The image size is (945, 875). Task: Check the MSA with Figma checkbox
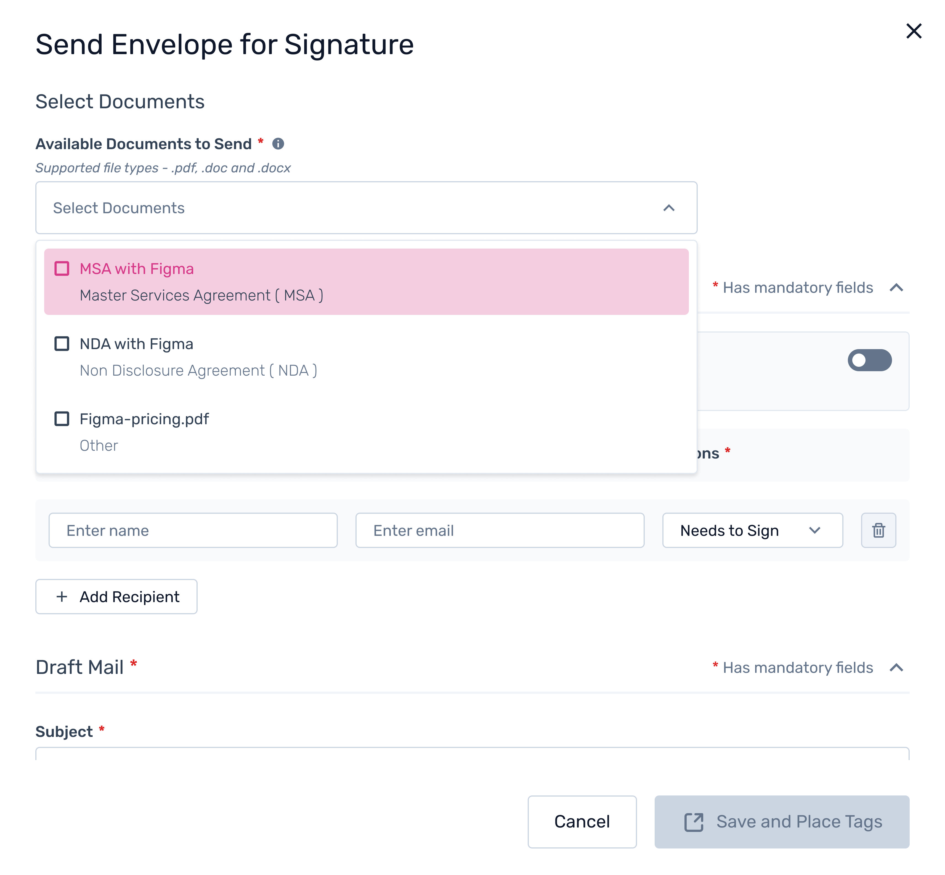tap(62, 268)
